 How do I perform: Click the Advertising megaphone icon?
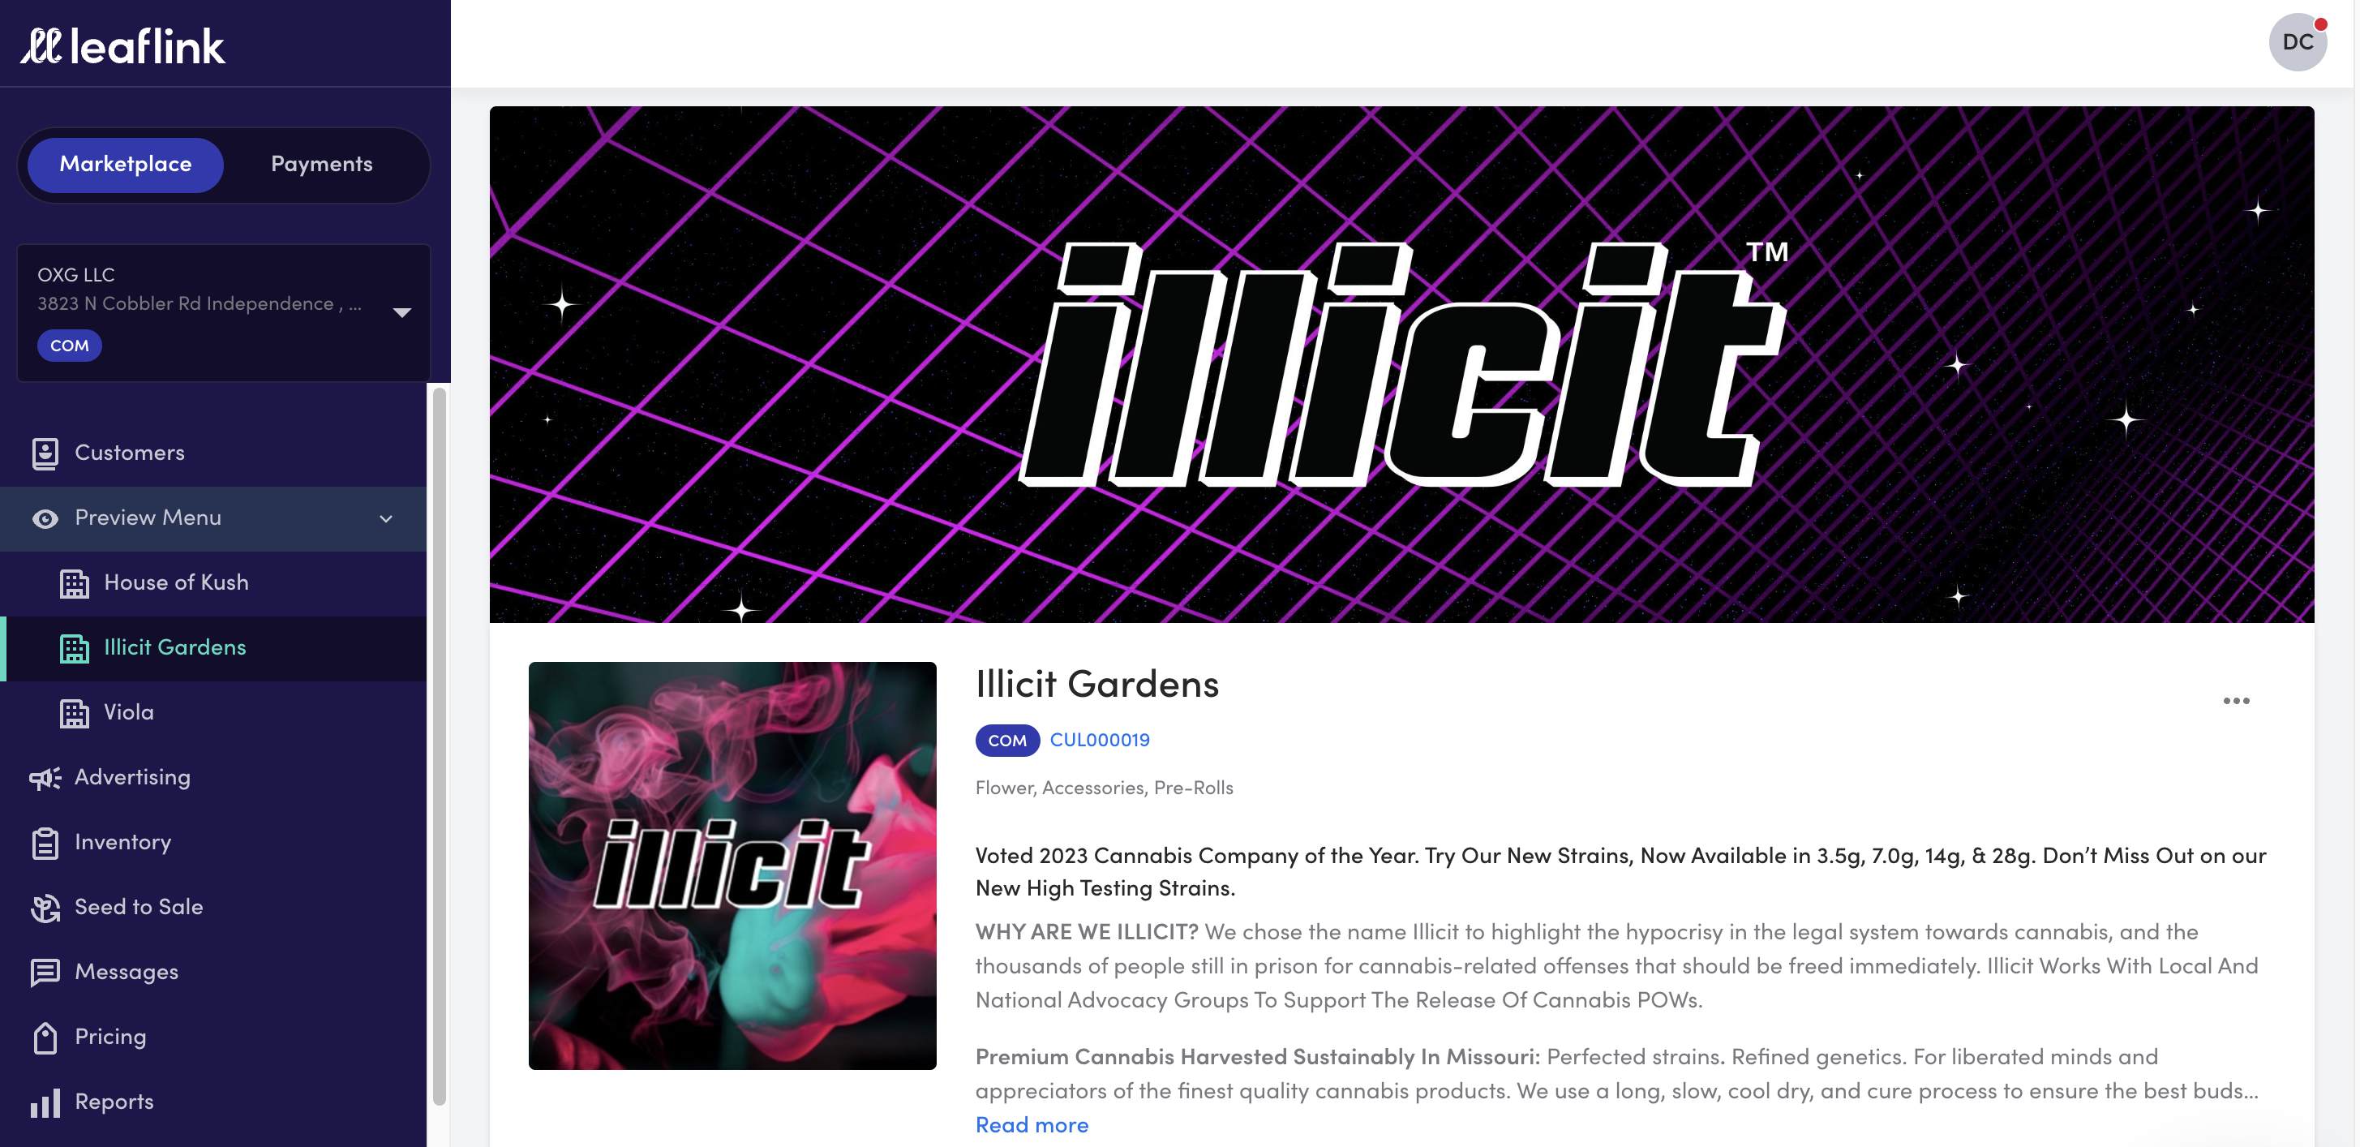tap(45, 777)
